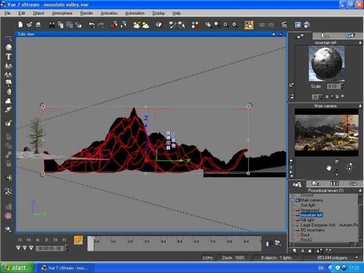Click the stop button in timeline
Viewport: 364px width, 273px height.
pyautogui.click(x=38, y=240)
